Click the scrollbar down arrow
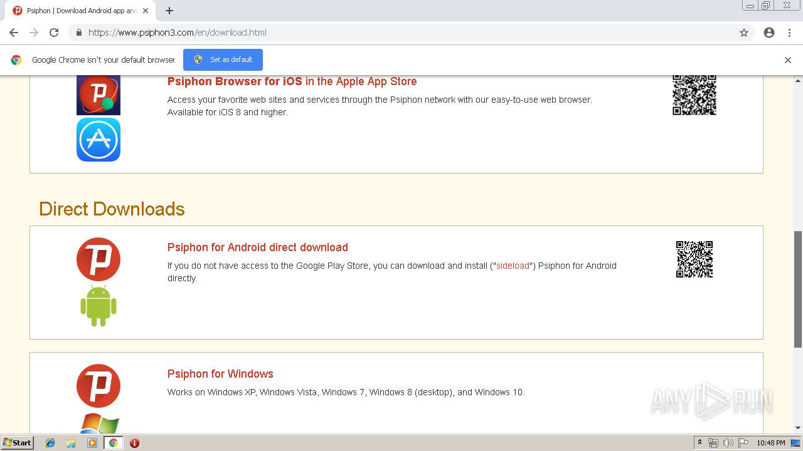This screenshot has width=803, height=451. [798, 428]
